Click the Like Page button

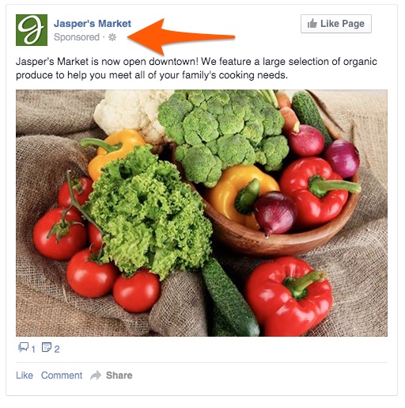click(x=336, y=24)
